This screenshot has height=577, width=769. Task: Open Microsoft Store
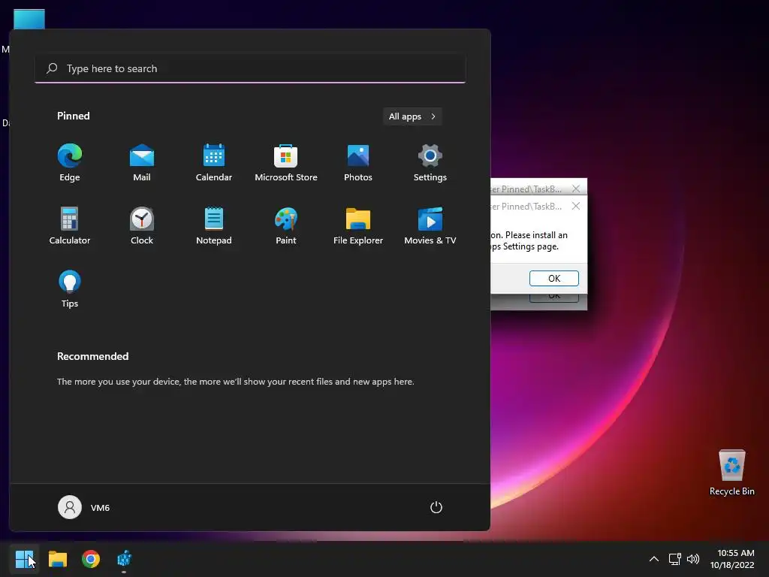pyautogui.click(x=286, y=162)
